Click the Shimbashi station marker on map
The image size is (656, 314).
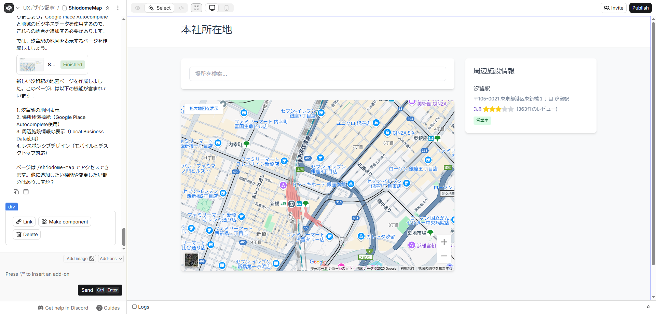[x=291, y=204]
